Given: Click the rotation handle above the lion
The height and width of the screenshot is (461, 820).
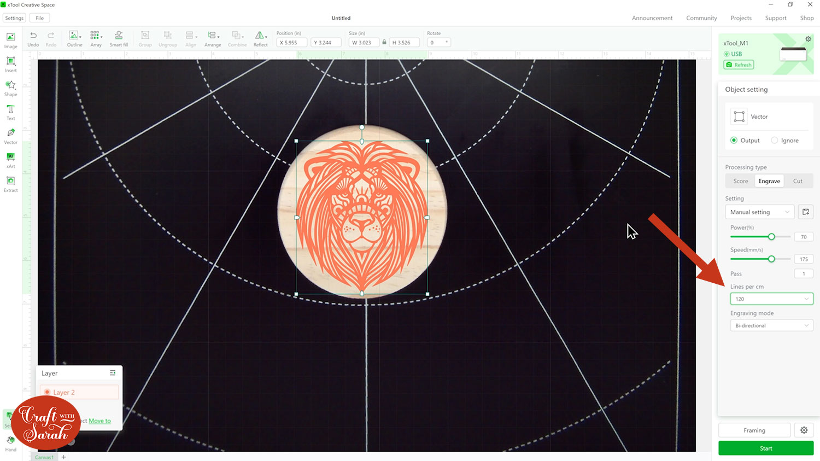Looking at the screenshot, I should 362,127.
